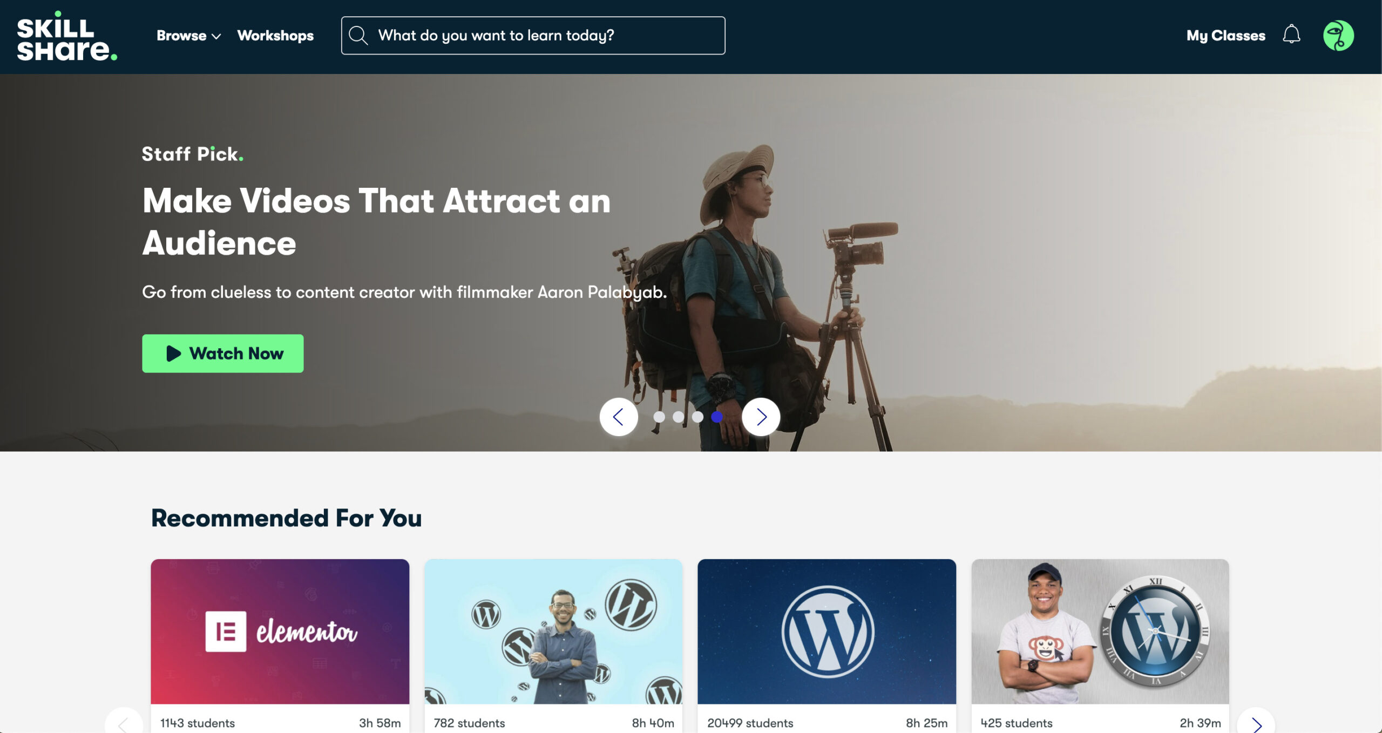Select the third carousel dot
Viewport: 1382px width, 733px height.
tap(697, 417)
